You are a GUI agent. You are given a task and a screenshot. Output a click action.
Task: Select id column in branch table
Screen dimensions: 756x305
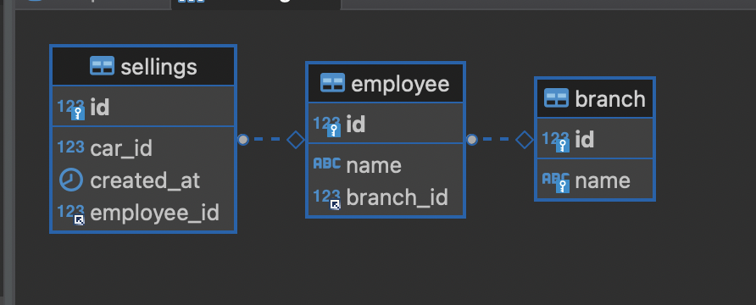click(x=595, y=138)
